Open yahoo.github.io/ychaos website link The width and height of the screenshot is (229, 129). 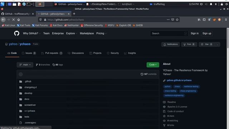coord(179,80)
